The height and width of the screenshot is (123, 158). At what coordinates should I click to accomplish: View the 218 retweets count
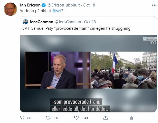56,118
